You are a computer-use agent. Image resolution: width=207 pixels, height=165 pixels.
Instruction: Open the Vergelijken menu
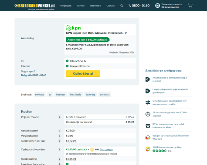[66, 6]
